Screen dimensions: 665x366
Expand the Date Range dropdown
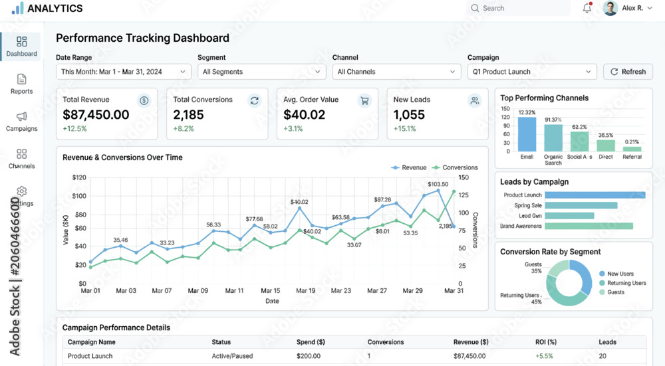click(124, 72)
